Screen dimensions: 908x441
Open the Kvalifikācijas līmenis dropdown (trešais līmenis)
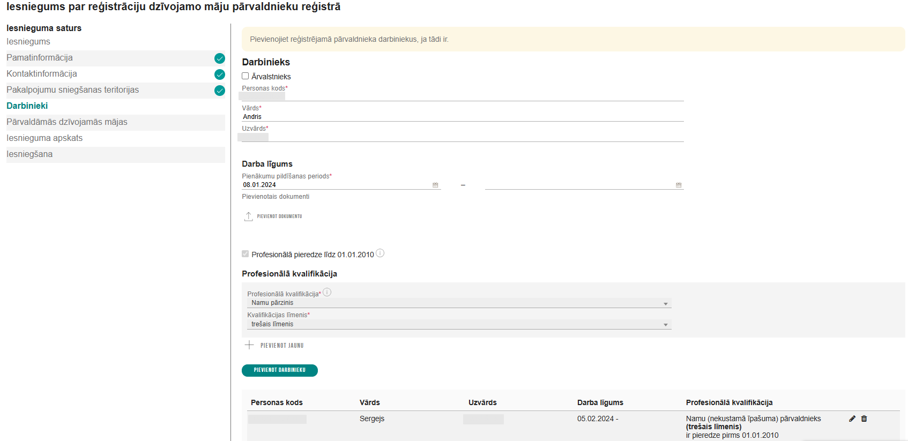coord(459,325)
